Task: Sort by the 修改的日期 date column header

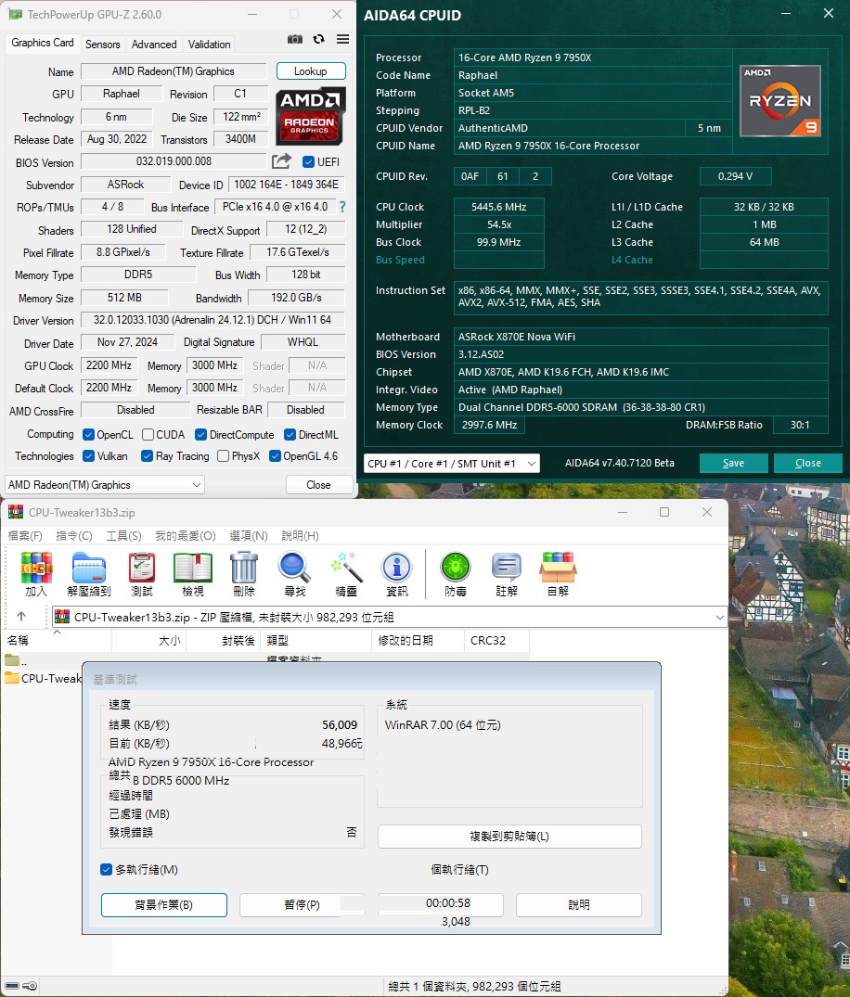Action: pos(418,640)
